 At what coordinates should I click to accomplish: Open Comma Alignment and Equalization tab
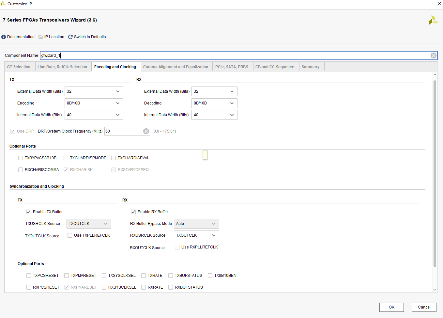tap(176, 67)
